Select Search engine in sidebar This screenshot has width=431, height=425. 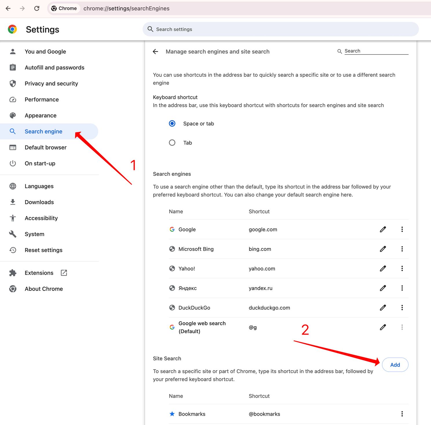pos(49,132)
